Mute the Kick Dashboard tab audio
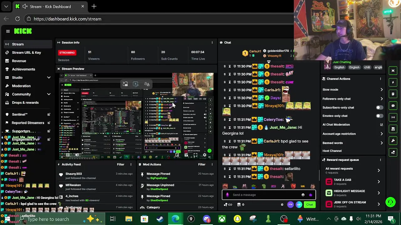Screen dimensions: 401x225 pyautogui.click(x=25, y=6)
